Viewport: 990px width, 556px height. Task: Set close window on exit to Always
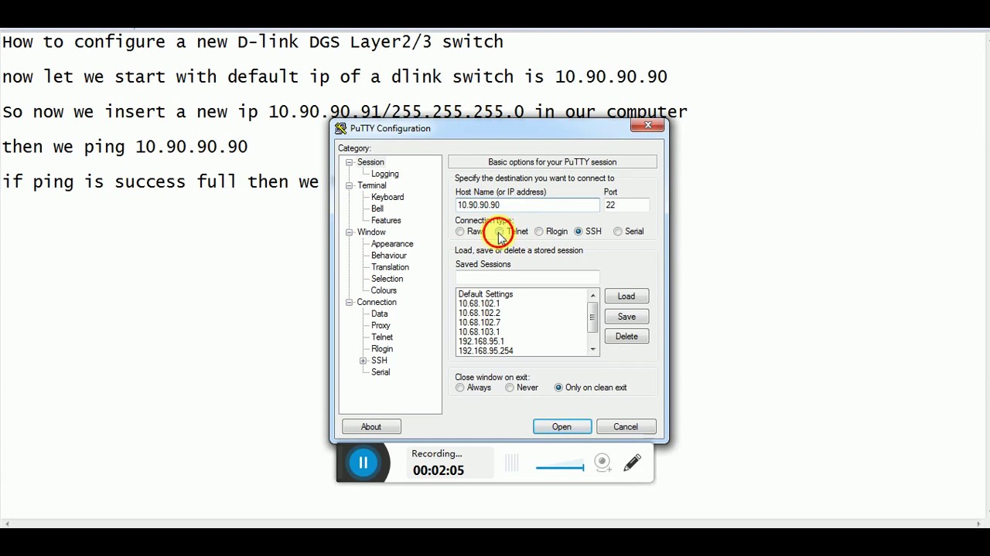coord(460,388)
